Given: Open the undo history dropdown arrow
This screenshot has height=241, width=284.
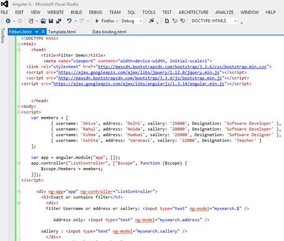Looking at the screenshot, I should pyautogui.click(x=75, y=21).
